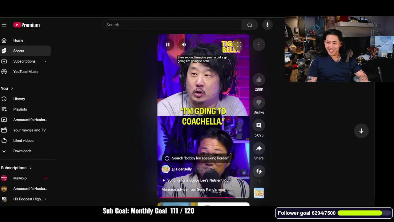This screenshot has width=394, height=222.
Task: Open Liked videos
Action: [x=26, y=141]
